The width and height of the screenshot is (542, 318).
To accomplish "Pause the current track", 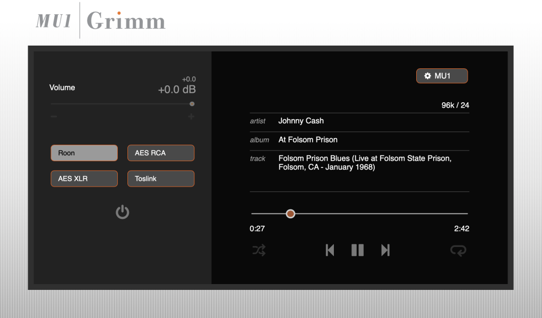I will pyautogui.click(x=357, y=250).
